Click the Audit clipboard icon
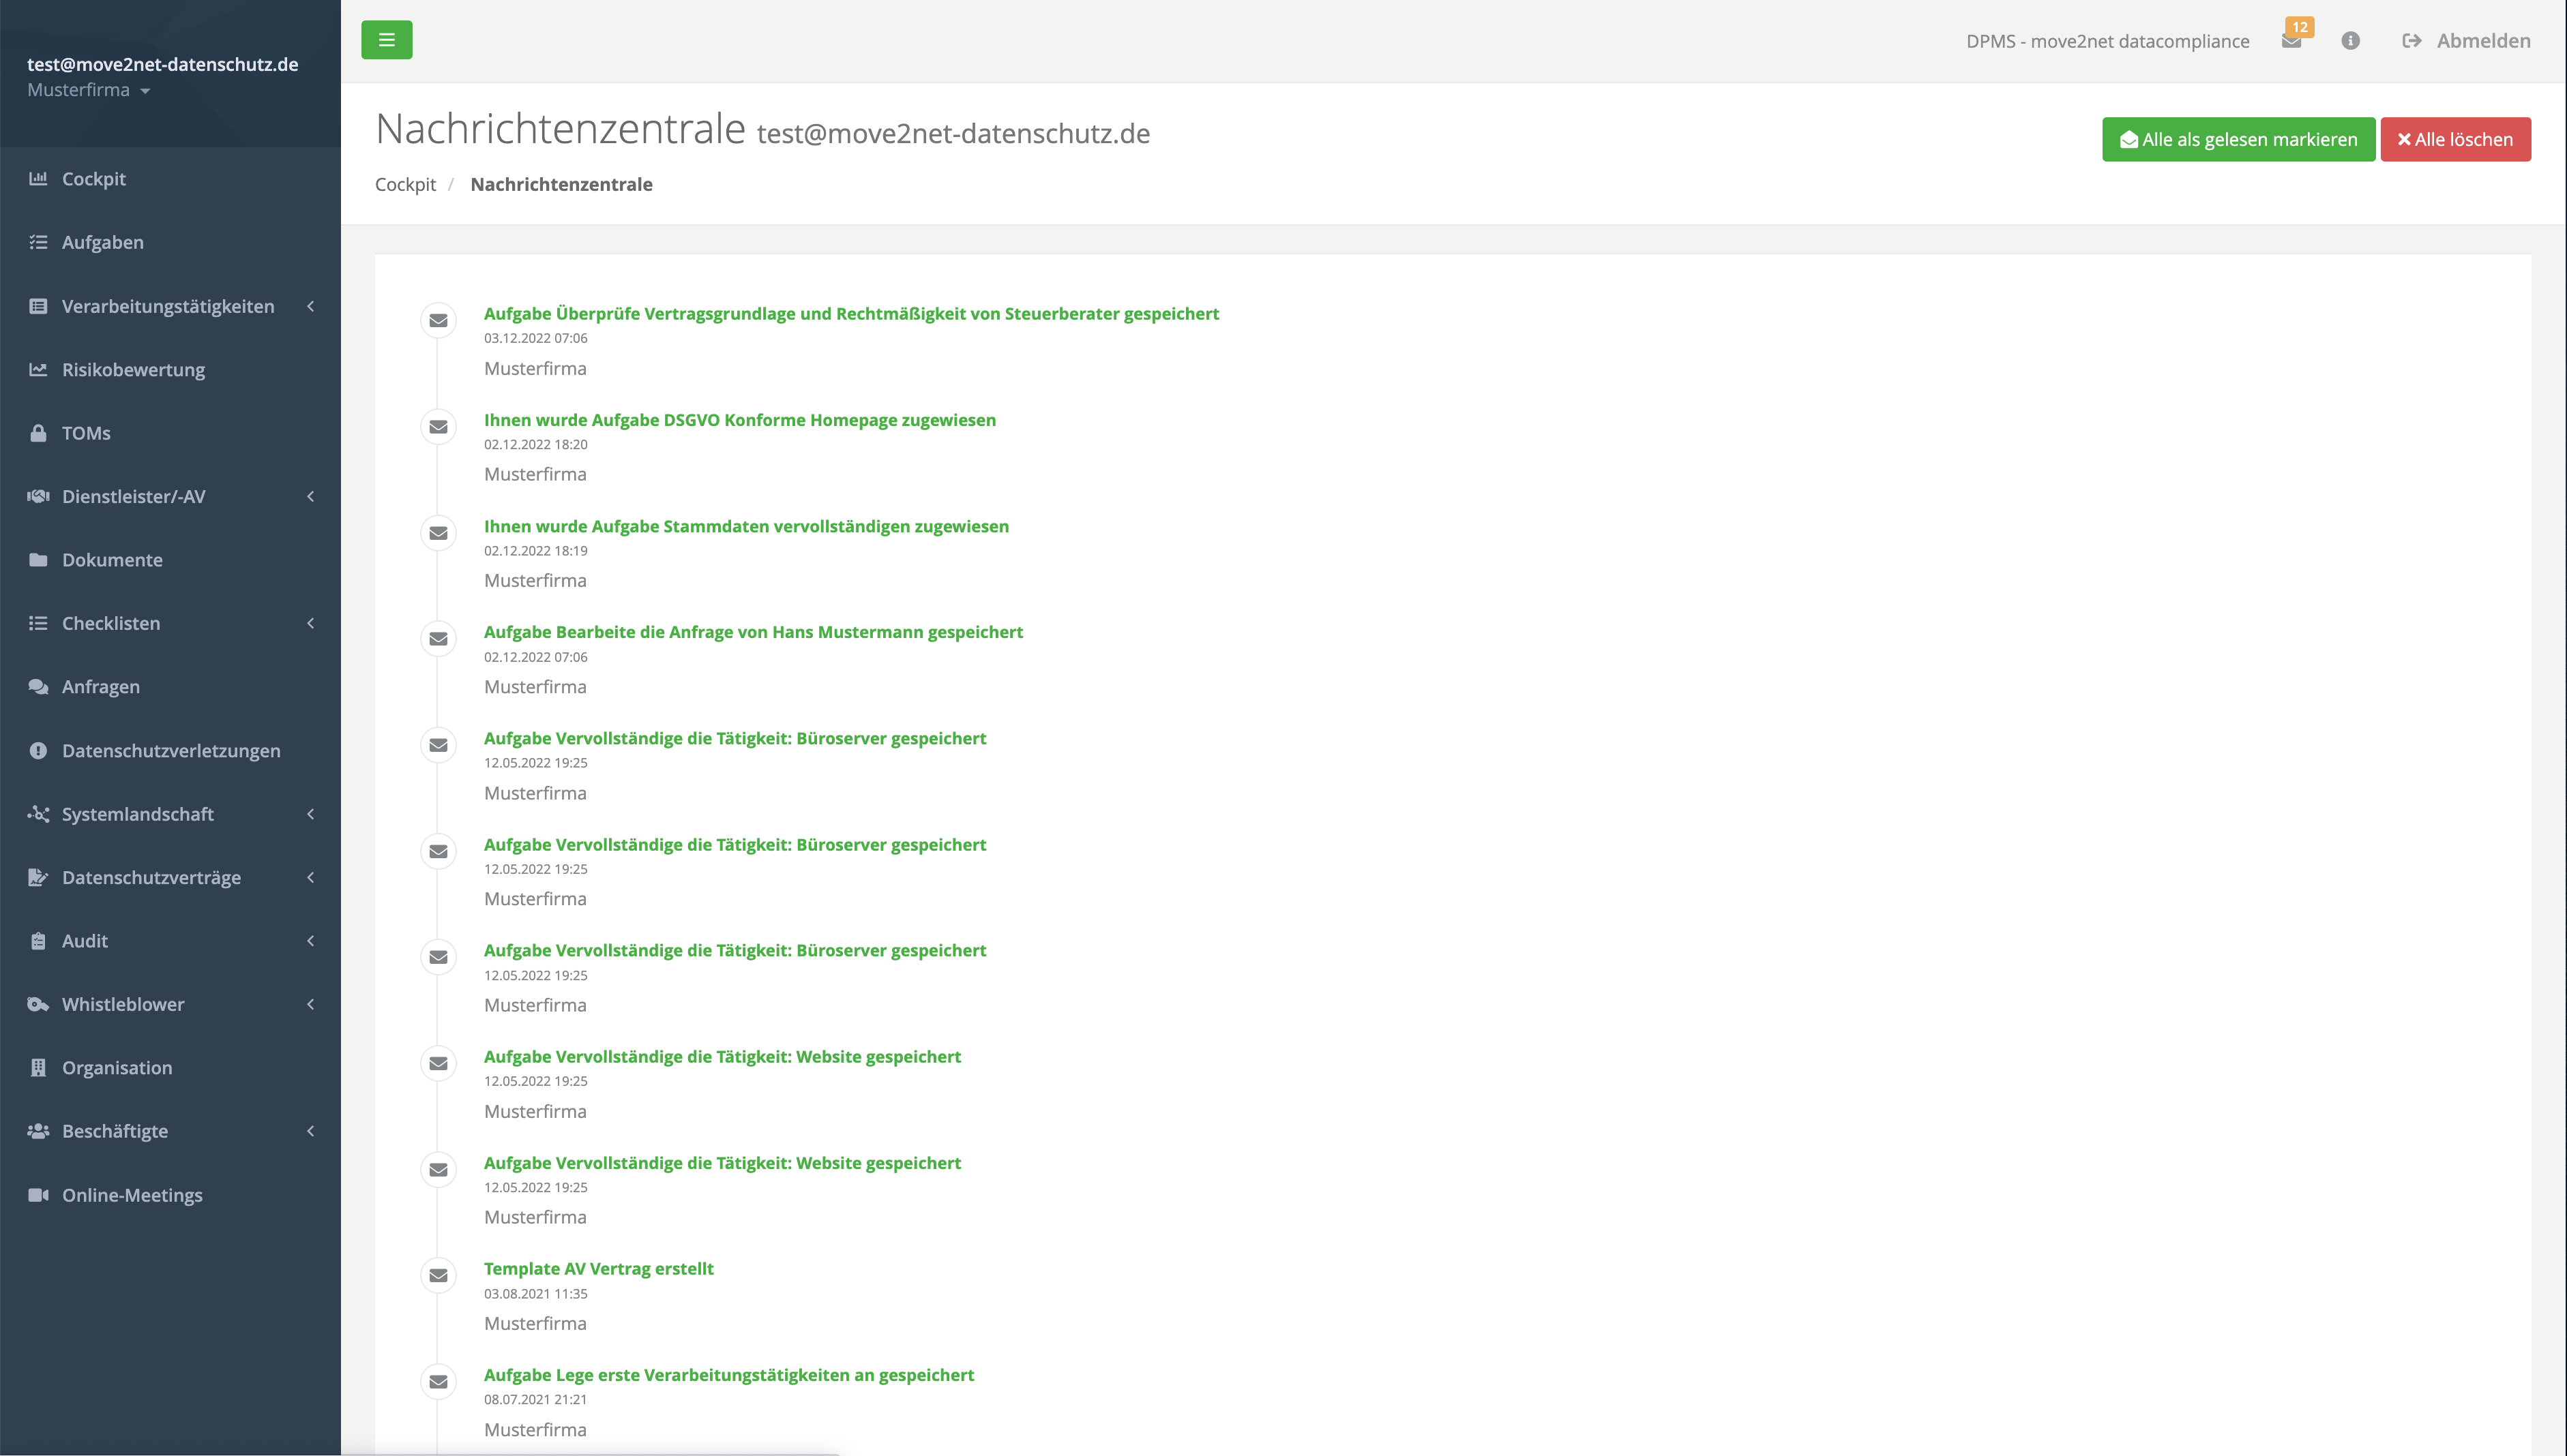 [38, 941]
